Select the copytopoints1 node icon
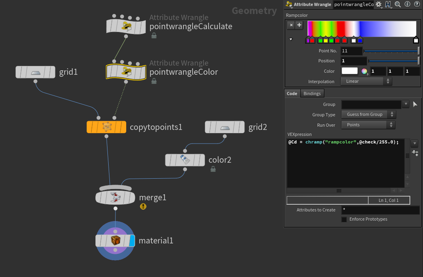 [x=106, y=127]
